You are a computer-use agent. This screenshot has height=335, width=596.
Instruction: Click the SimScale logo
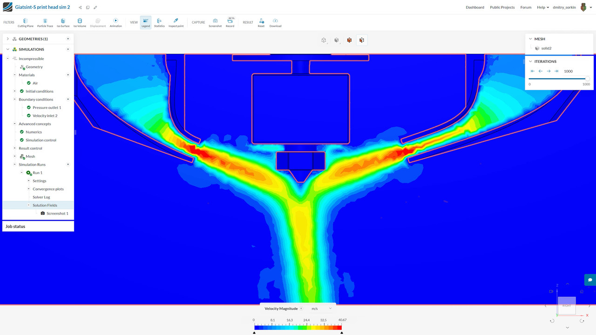(7, 7)
